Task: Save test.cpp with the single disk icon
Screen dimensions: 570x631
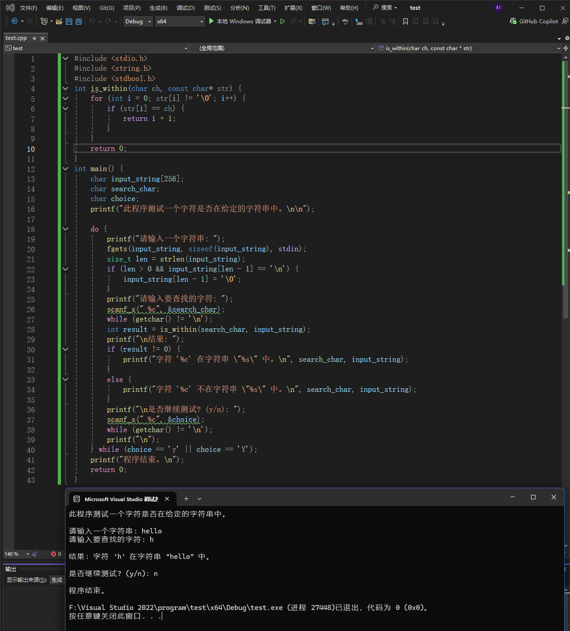Action: [69, 21]
